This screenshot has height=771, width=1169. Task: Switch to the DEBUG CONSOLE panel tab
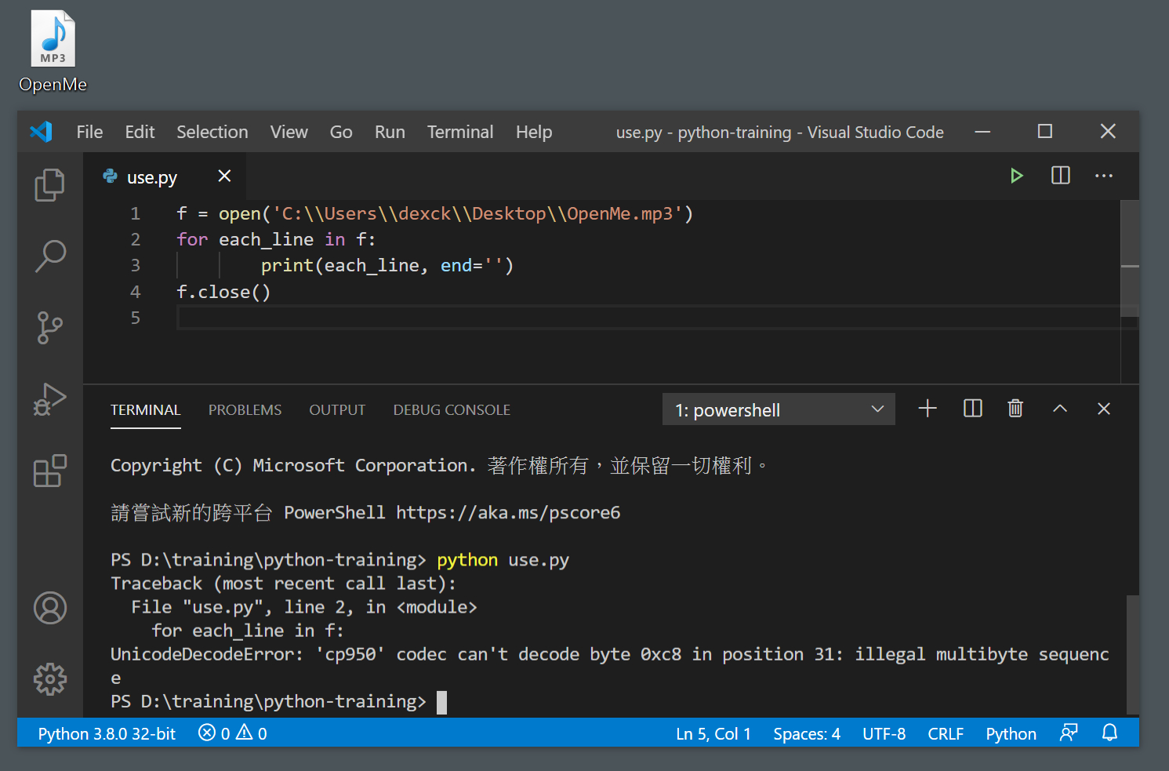(452, 409)
